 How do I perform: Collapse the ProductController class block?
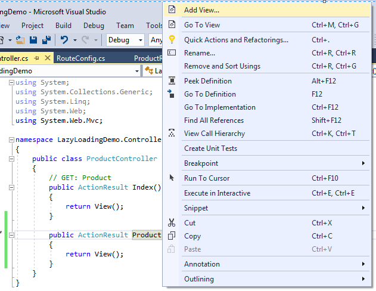pos(11,159)
